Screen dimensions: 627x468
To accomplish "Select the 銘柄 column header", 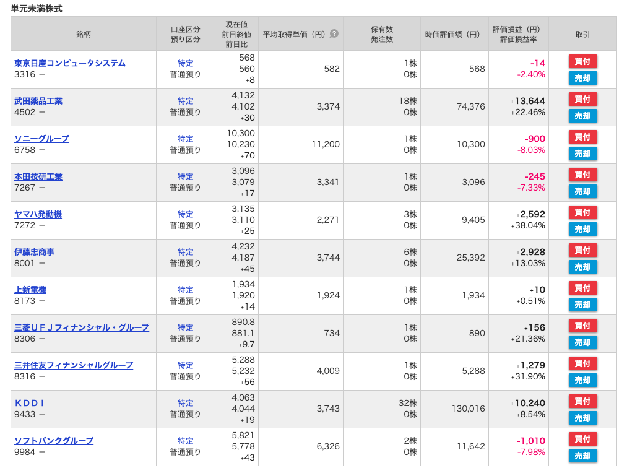I will pos(84,34).
